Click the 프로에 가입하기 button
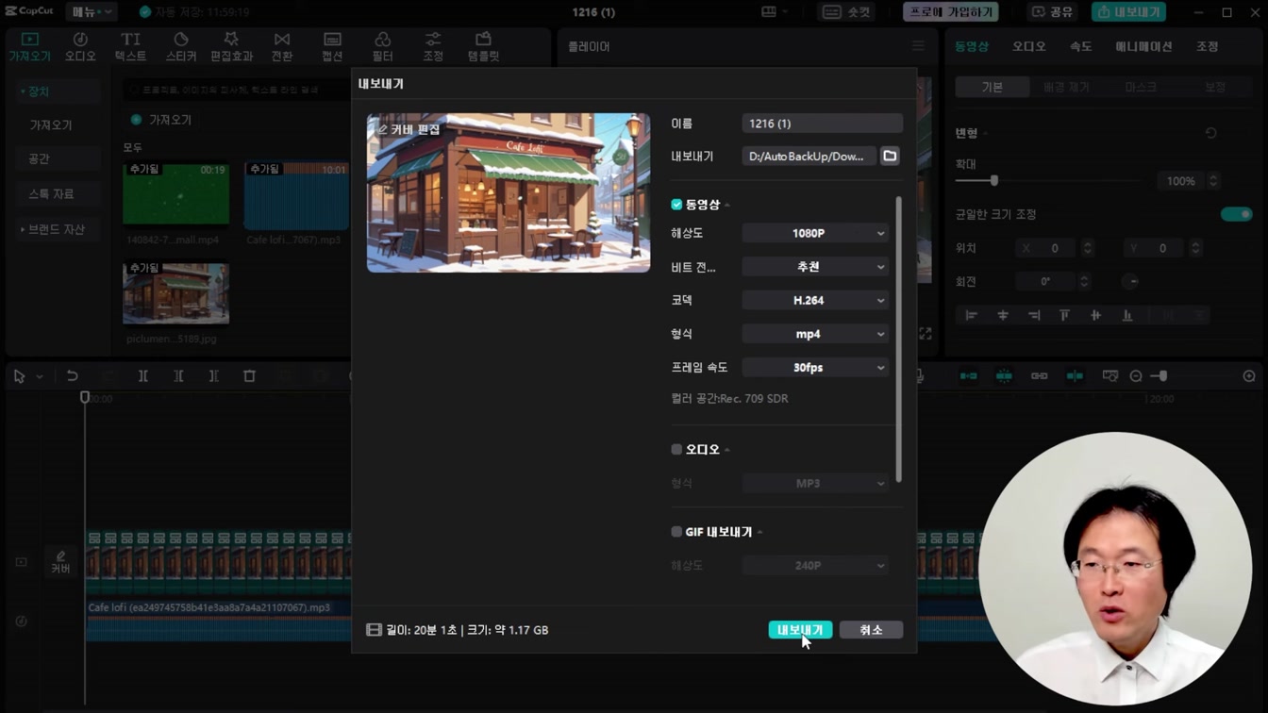1268x713 pixels. coord(950,12)
